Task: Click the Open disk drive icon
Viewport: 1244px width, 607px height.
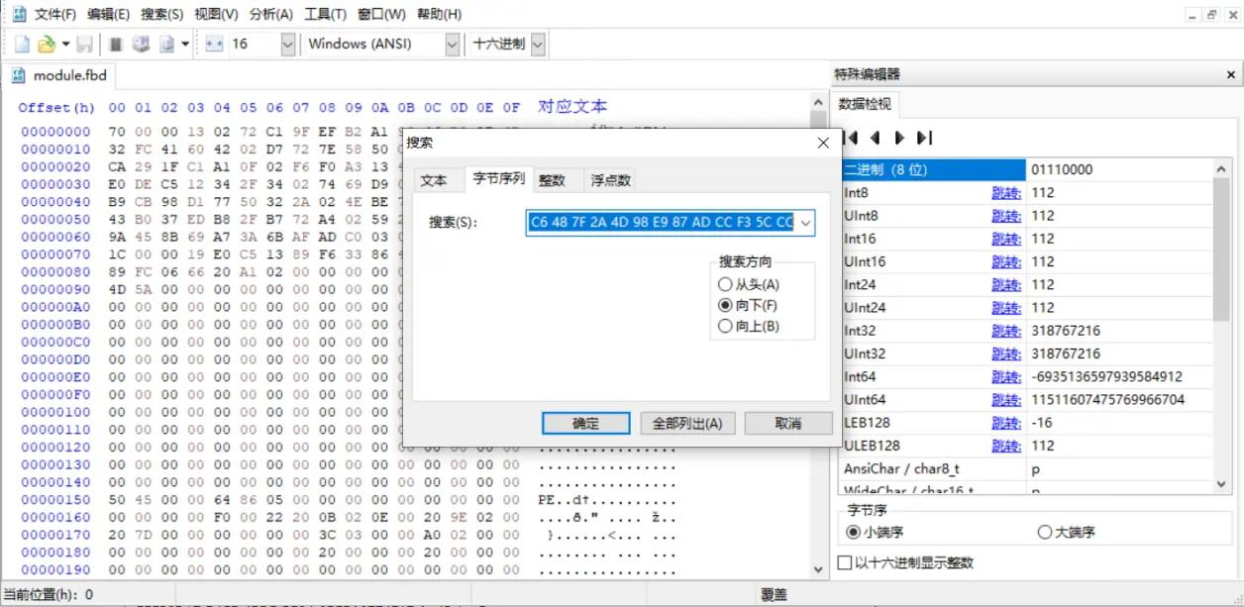Action: (141, 45)
